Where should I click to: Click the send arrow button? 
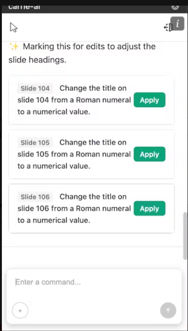click(x=168, y=310)
